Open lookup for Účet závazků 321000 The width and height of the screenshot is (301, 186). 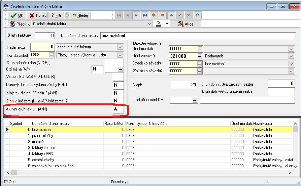pos(200,56)
